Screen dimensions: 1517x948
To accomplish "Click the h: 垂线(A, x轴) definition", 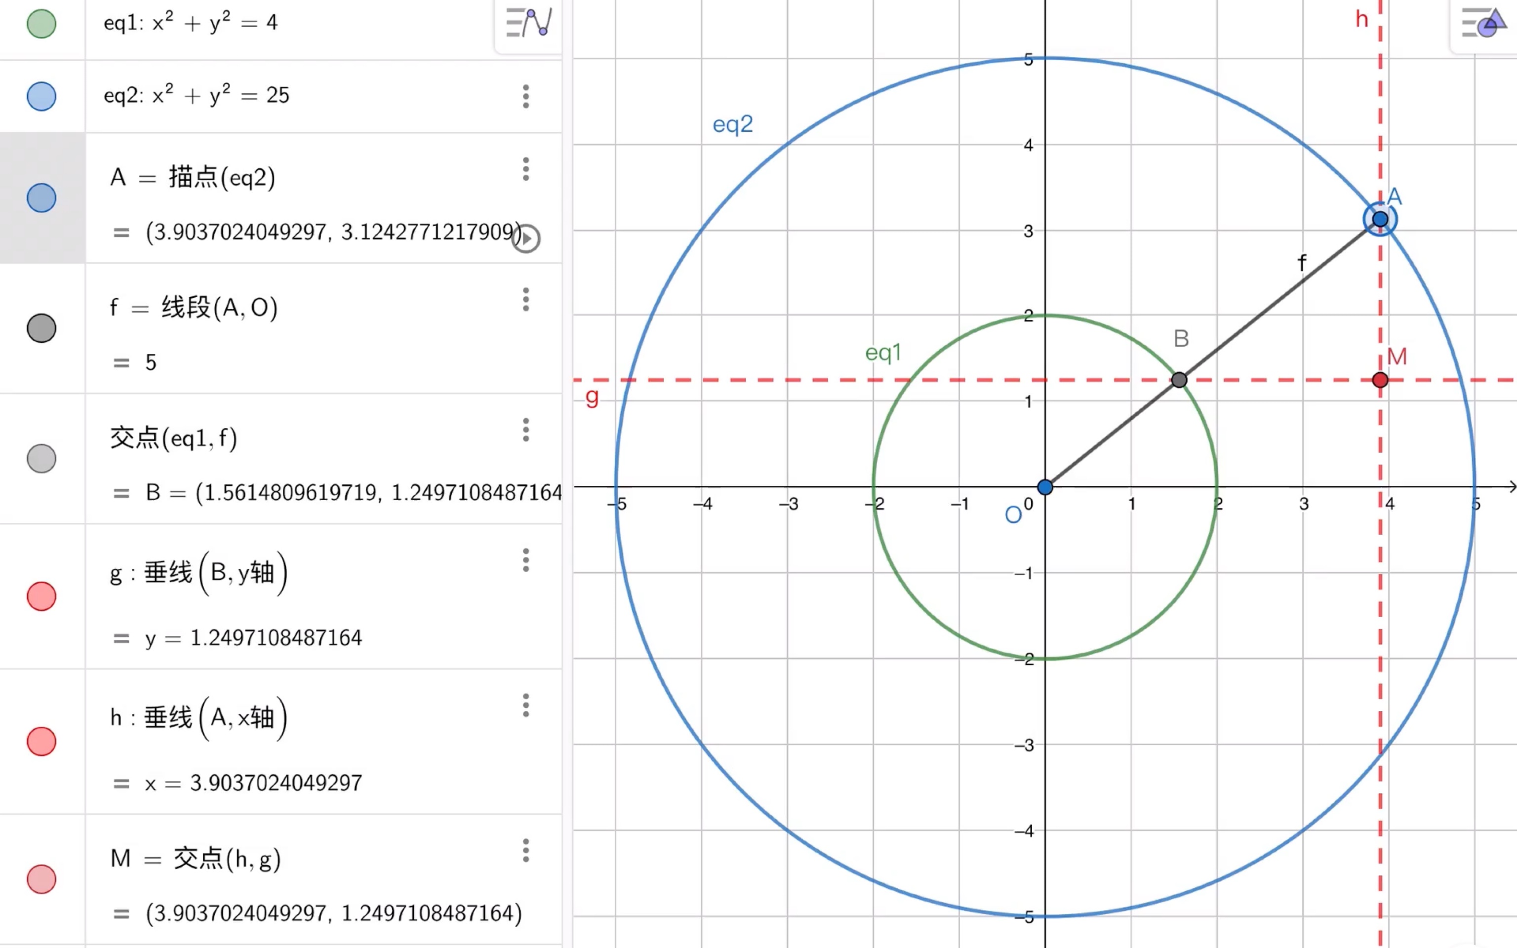I will pos(198,717).
